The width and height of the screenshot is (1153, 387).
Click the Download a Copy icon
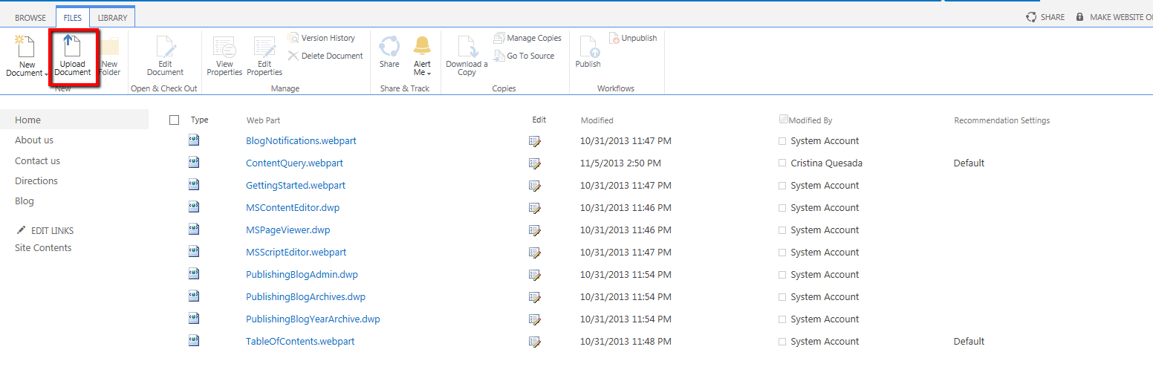click(x=467, y=47)
